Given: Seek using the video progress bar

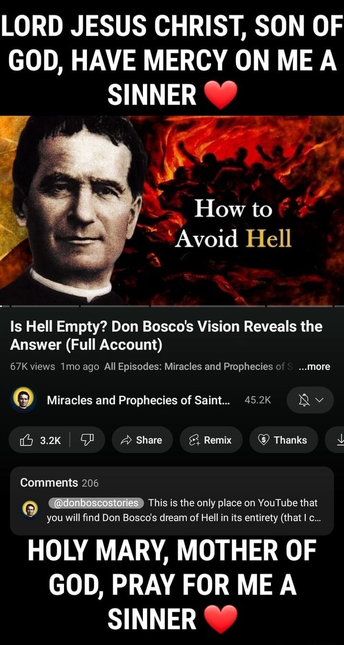Looking at the screenshot, I should 172,306.
